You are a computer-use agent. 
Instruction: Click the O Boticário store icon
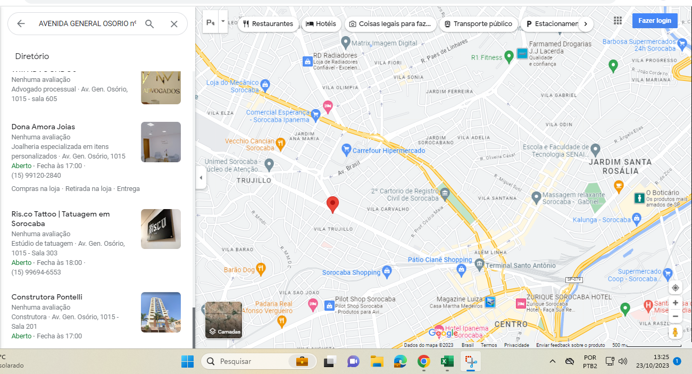click(x=639, y=197)
